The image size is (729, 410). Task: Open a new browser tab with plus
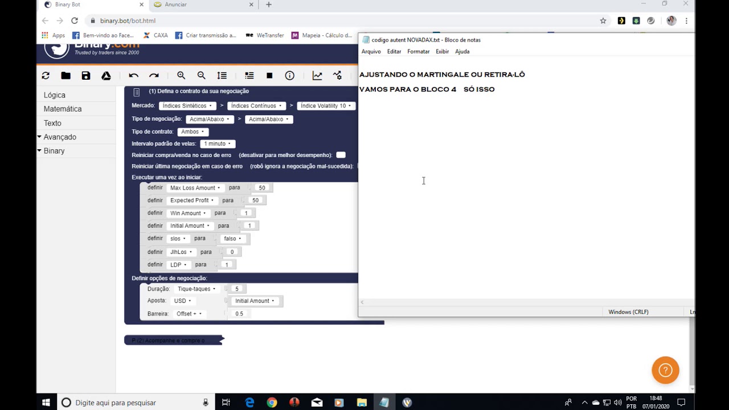click(269, 5)
